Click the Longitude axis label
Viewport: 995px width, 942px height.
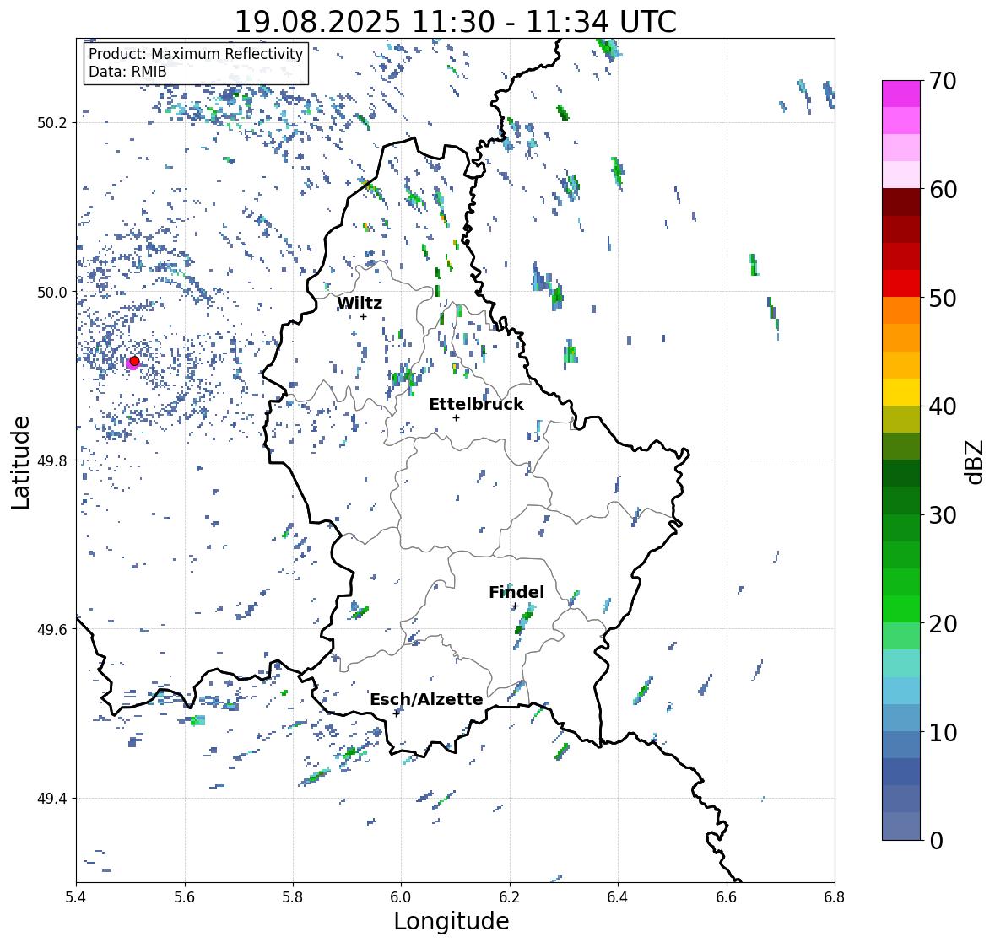[452, 921]
